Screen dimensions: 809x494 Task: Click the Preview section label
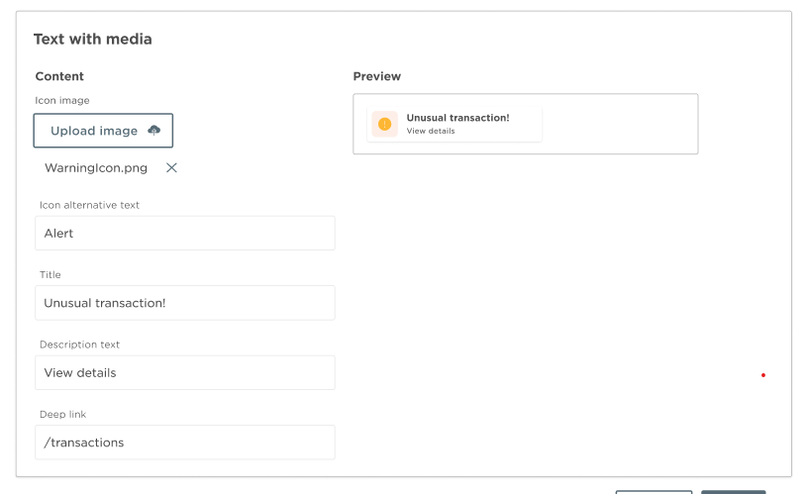coord(376,76)
